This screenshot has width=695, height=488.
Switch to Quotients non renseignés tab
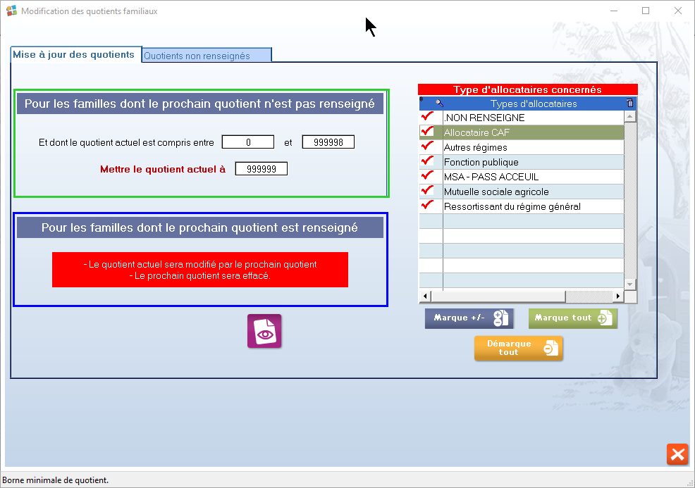pyautogui.click(x=207, y=56)
